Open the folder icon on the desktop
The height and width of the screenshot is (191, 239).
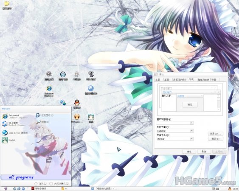(7, 6)
